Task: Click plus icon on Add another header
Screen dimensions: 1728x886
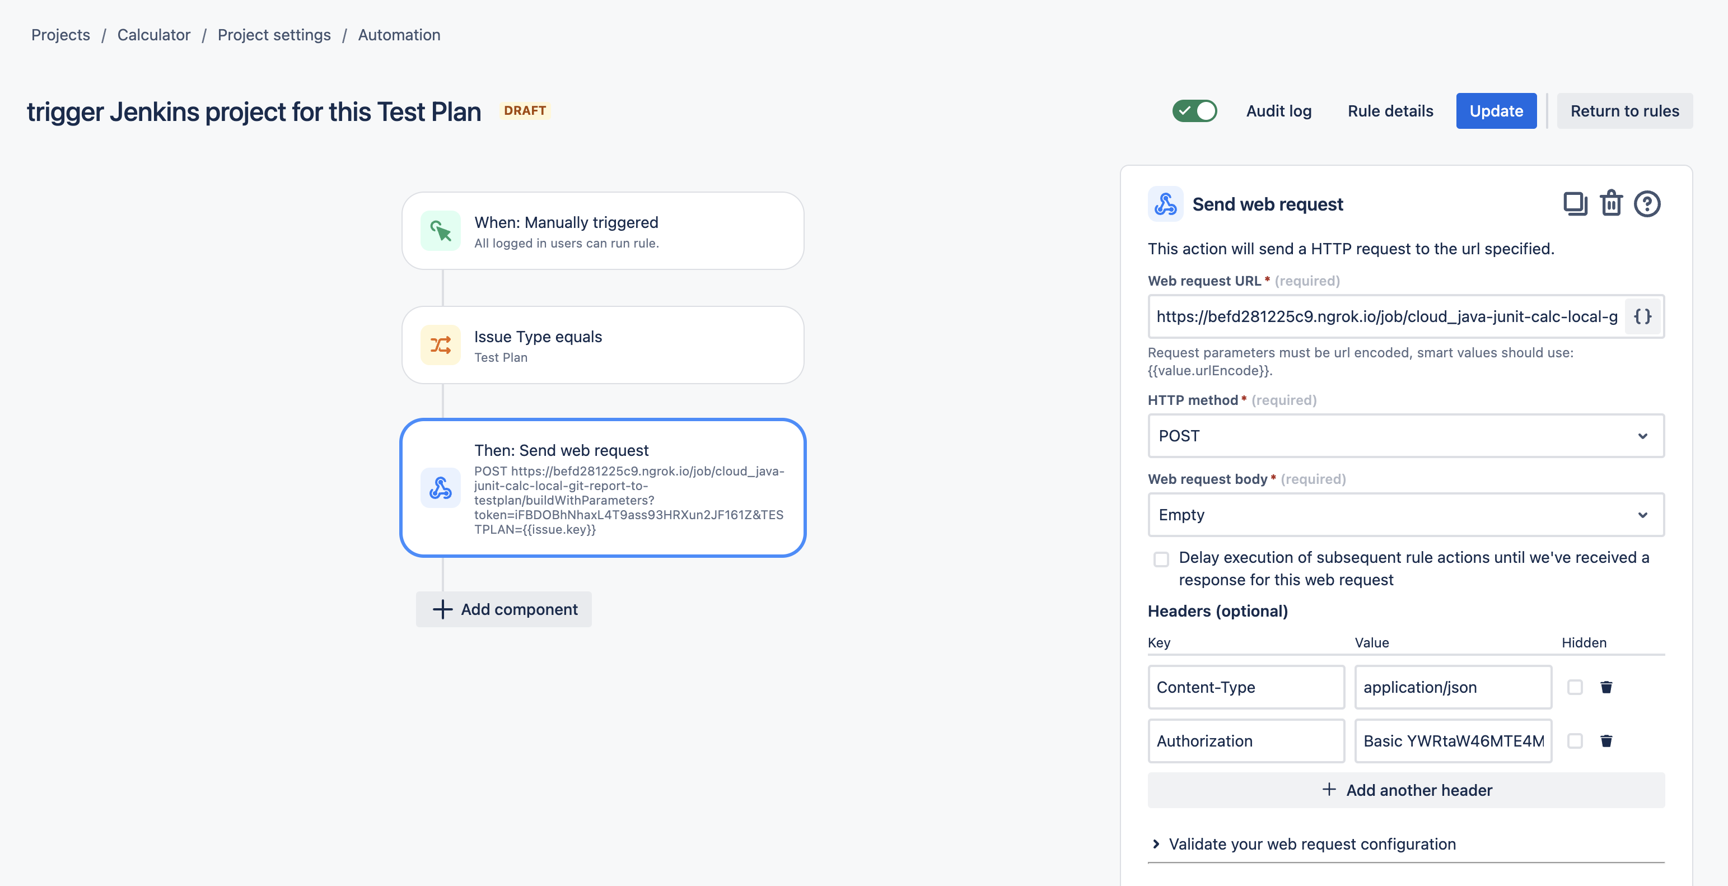Action: (x=1329, y=790)
